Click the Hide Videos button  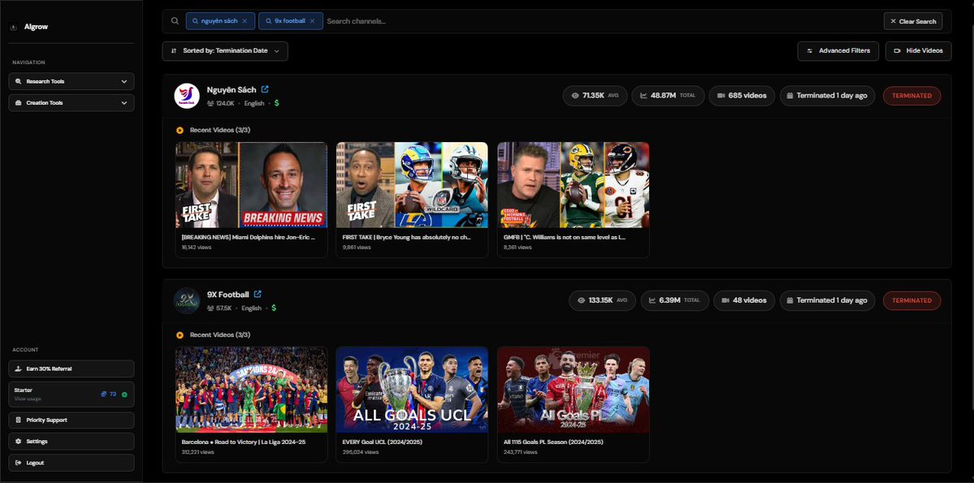(x=918, y=51)
